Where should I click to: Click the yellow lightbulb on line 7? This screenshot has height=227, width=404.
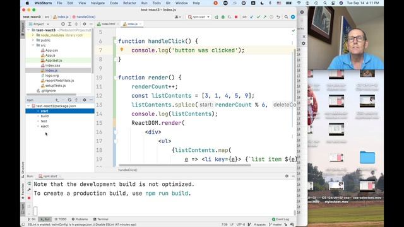tap(122, 50)
